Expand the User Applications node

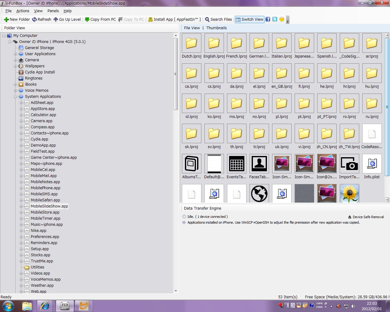16,54
